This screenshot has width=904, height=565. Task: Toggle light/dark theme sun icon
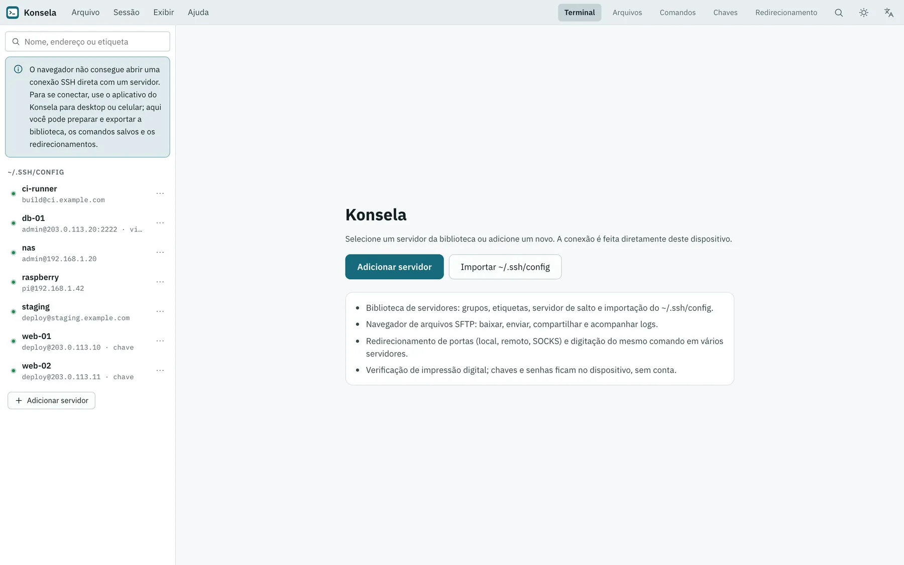864,13
